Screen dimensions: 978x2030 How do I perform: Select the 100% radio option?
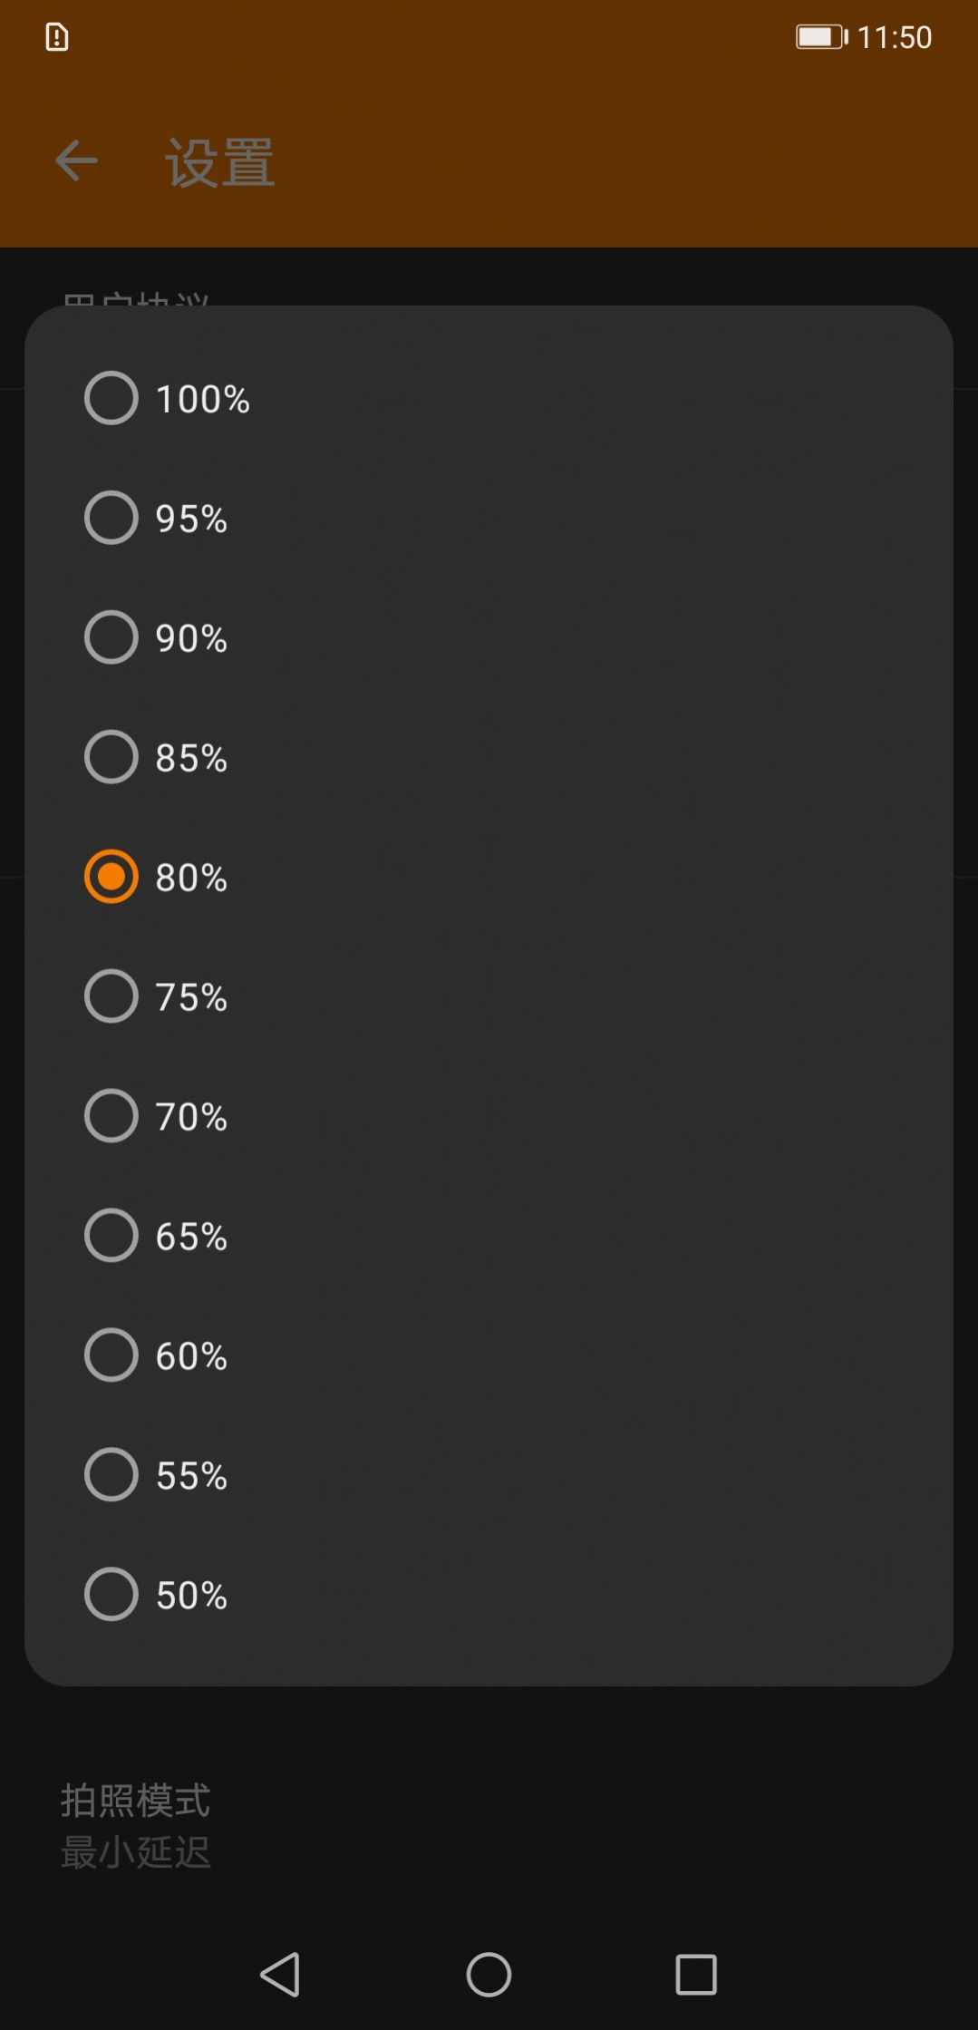click(111, 398)
